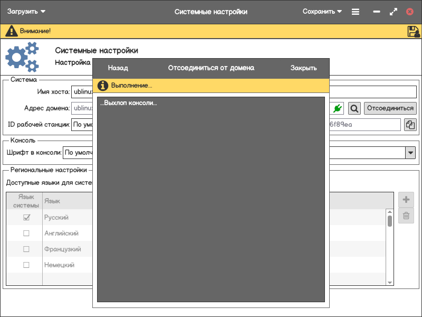The height and width of the screenshot is (317, 422).
Task: Click Закрыть in the dialog header
Action: tap(303, 68)
